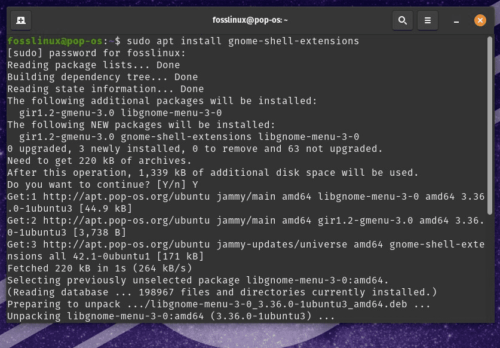Image resolution: width=500 pixels, height=348 pixels.
Task: Click the window title fosslinux@pop-os: ~
Action: pyautogui.click(x=250, y=20)
